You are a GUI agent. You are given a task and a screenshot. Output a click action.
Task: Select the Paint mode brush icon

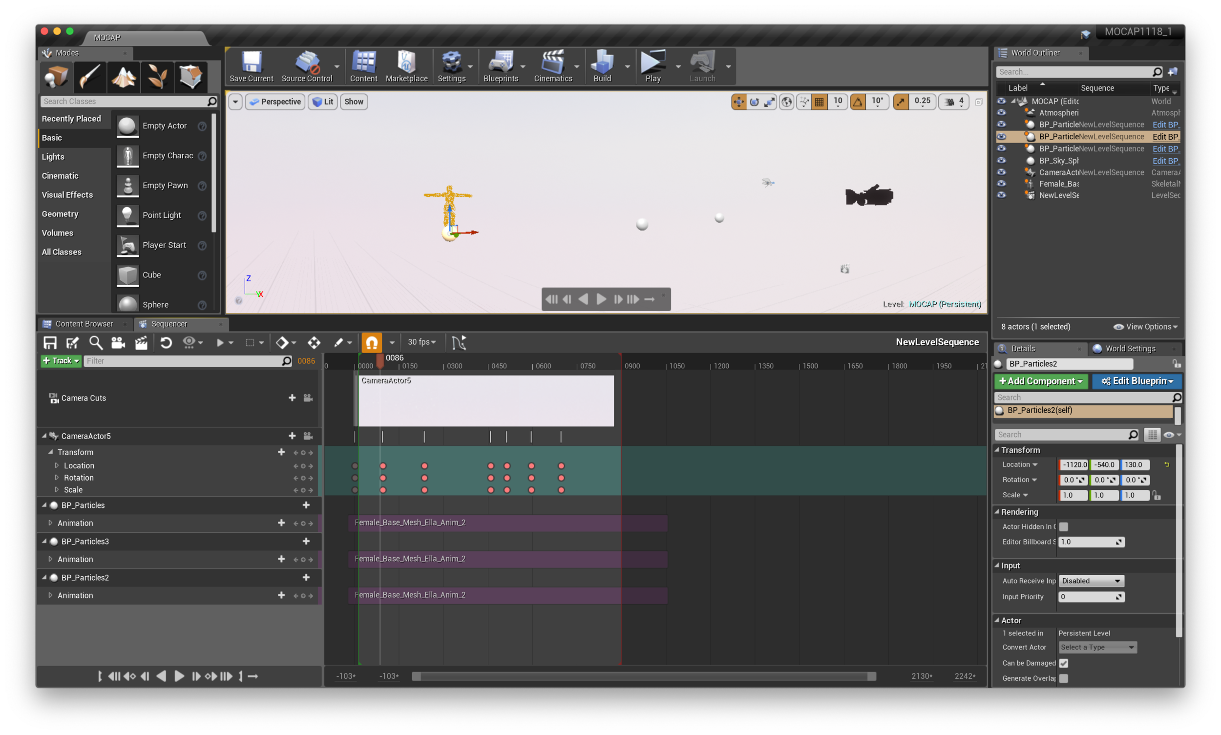[90, 77]
